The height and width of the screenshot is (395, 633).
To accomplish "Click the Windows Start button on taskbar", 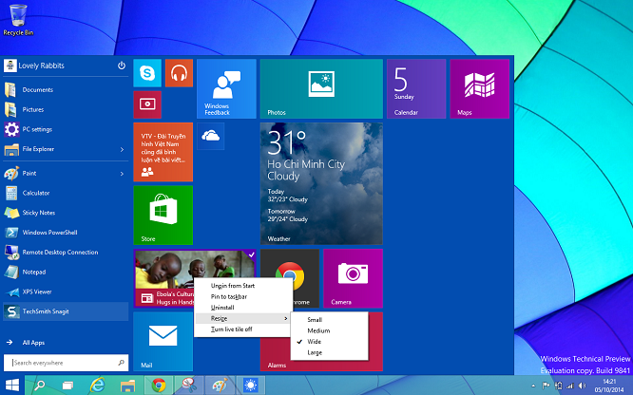I will point(12,385).
